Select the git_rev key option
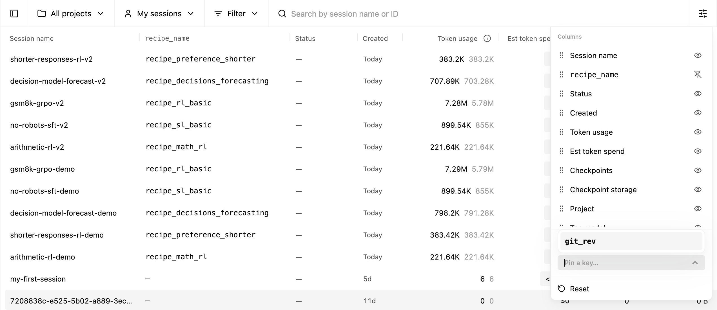 (631, 241)
